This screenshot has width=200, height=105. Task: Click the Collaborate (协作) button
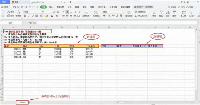181,7
